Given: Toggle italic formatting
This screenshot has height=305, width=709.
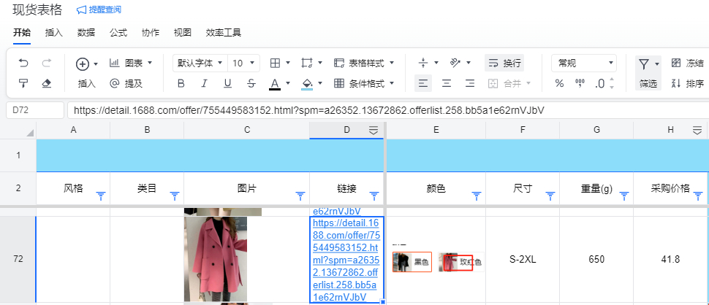Looking at the screenshot, I should point(204,83).
